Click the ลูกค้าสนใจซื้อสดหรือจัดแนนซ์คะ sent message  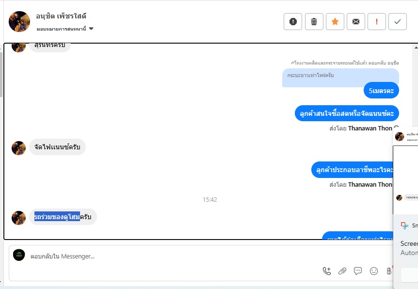[x=347, y=113]
